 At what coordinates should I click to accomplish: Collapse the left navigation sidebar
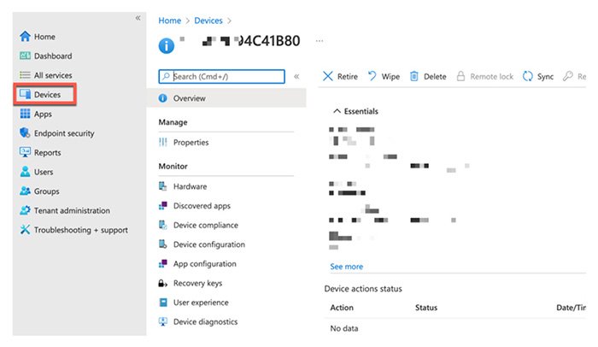(138, 18)
